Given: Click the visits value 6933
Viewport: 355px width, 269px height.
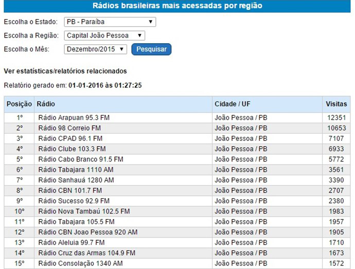Looking at the screenshot, I should tap(336, 149).
